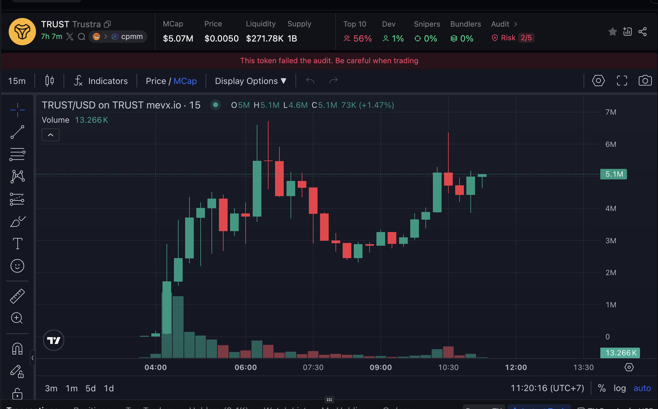Open candlestick chart type selector

coord(50,81)
